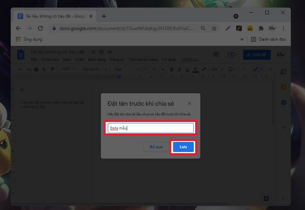
Task: Click the Undo icon in Docs toolbar
Action: (20, 69)
